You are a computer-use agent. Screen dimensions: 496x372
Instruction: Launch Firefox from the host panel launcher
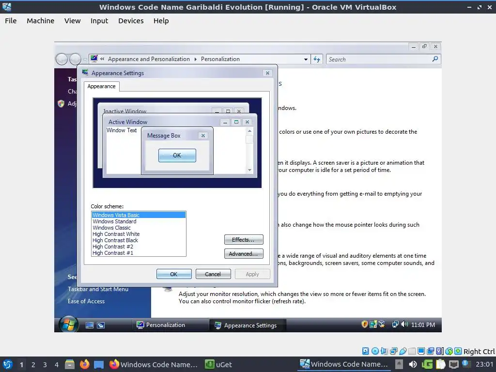84,364
